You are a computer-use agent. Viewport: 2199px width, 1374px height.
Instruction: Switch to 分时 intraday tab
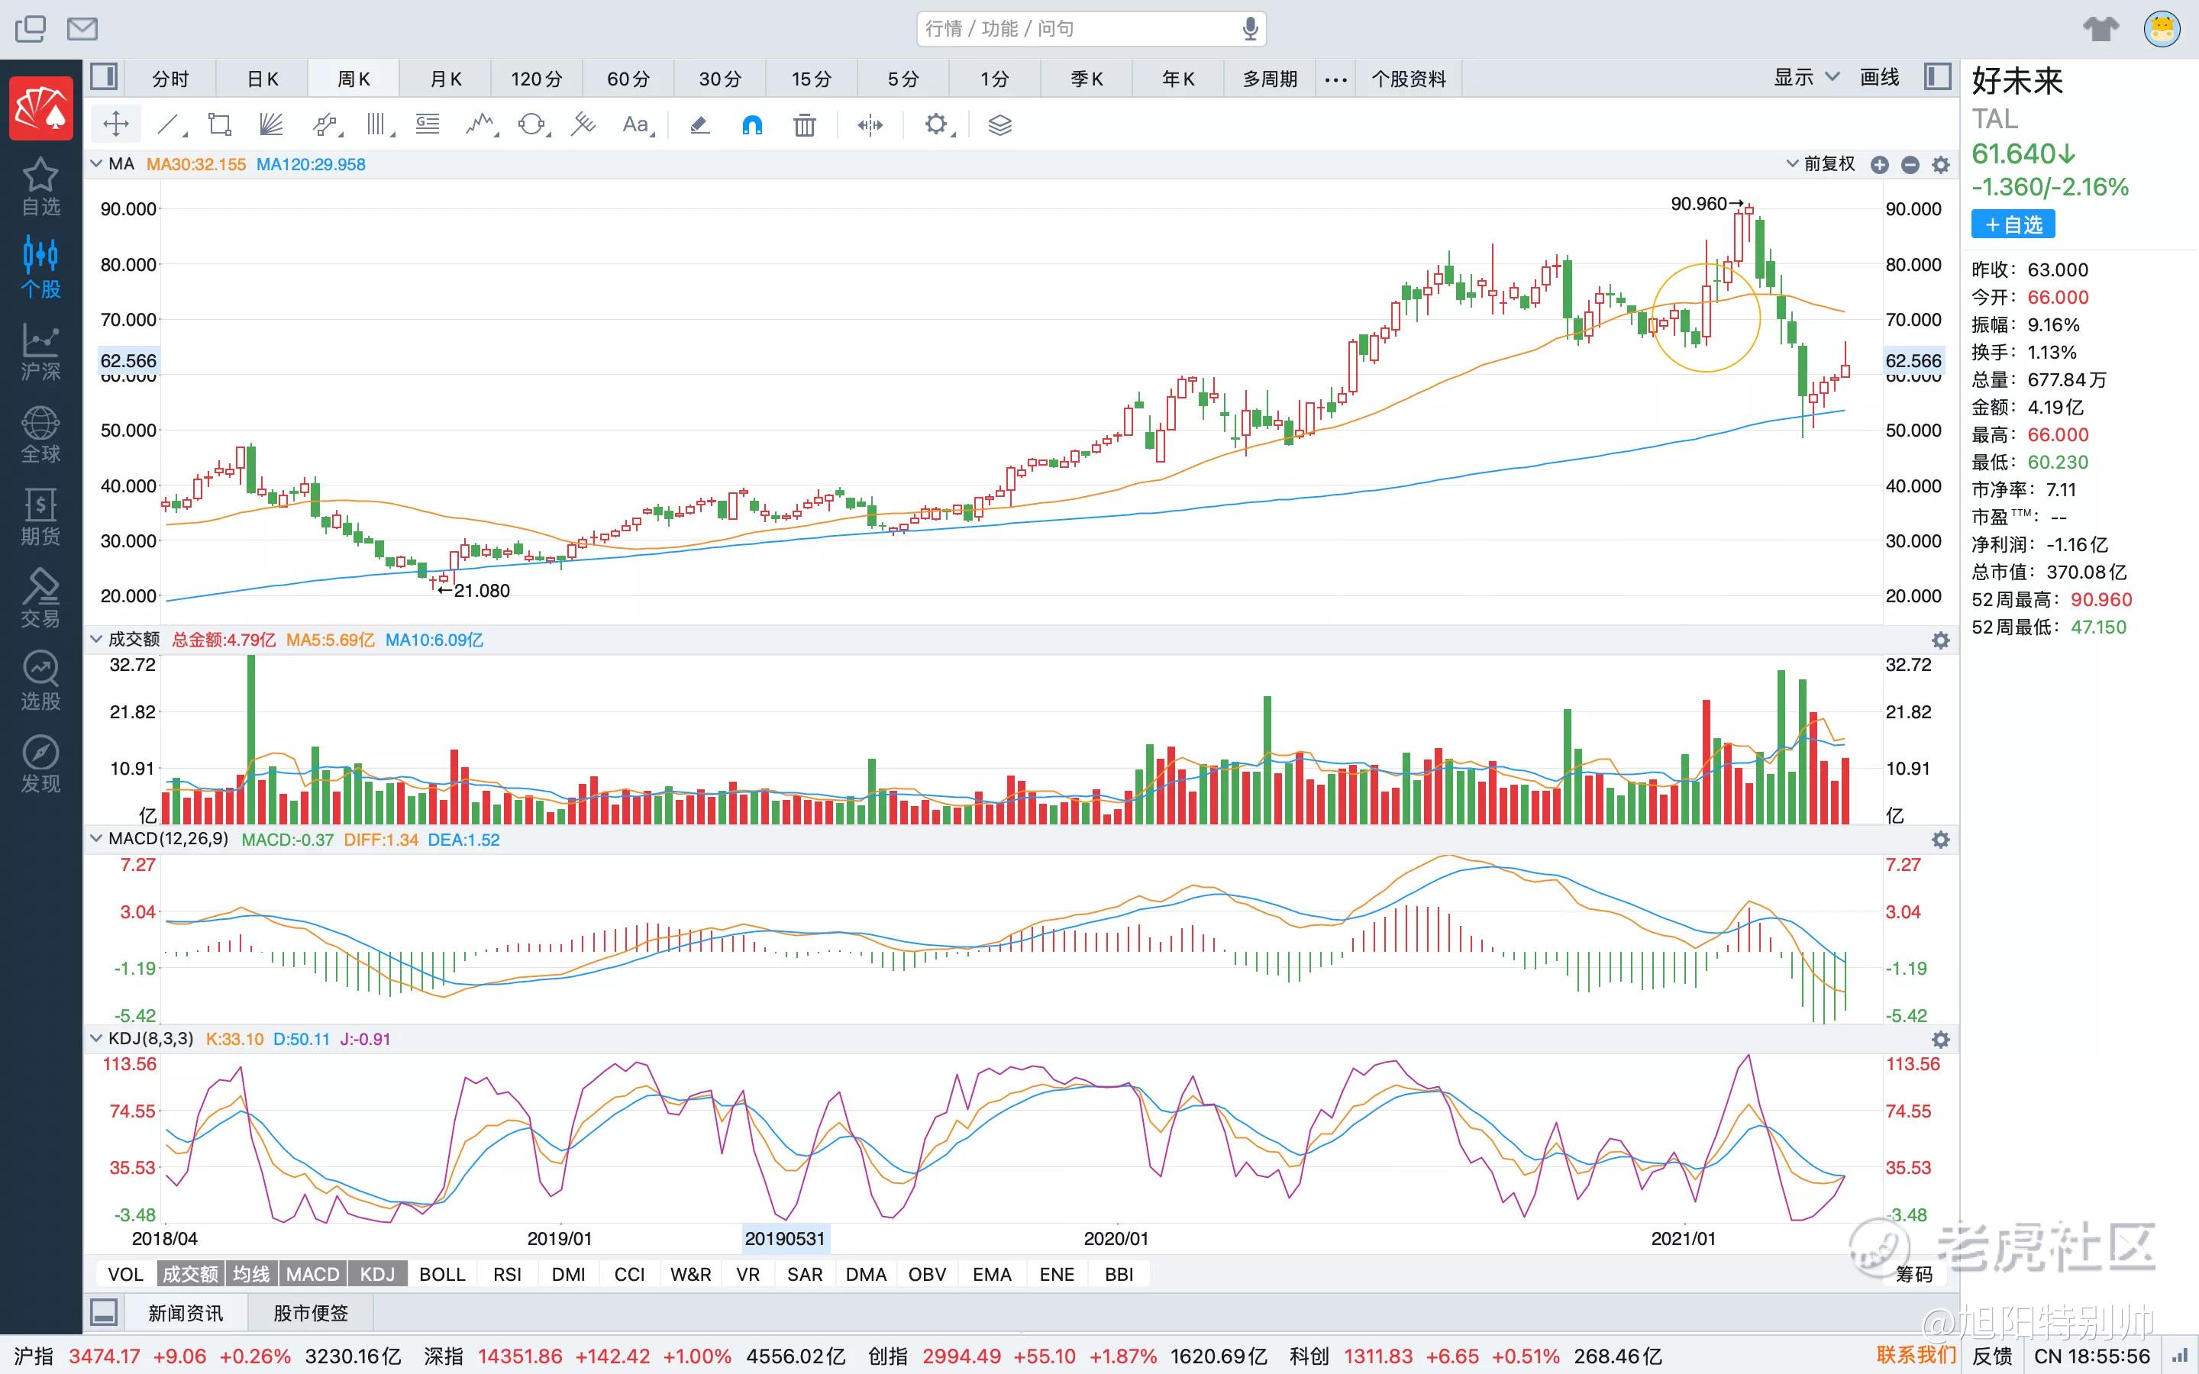(x=170, y=79)
